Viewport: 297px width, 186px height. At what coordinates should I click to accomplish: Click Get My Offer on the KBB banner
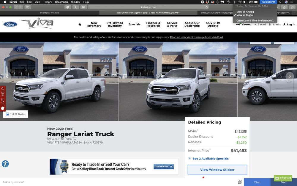[164, 167]
